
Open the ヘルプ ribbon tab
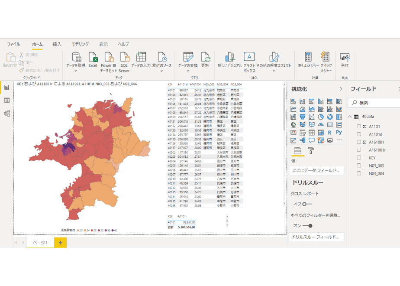[x=123, y=44]
